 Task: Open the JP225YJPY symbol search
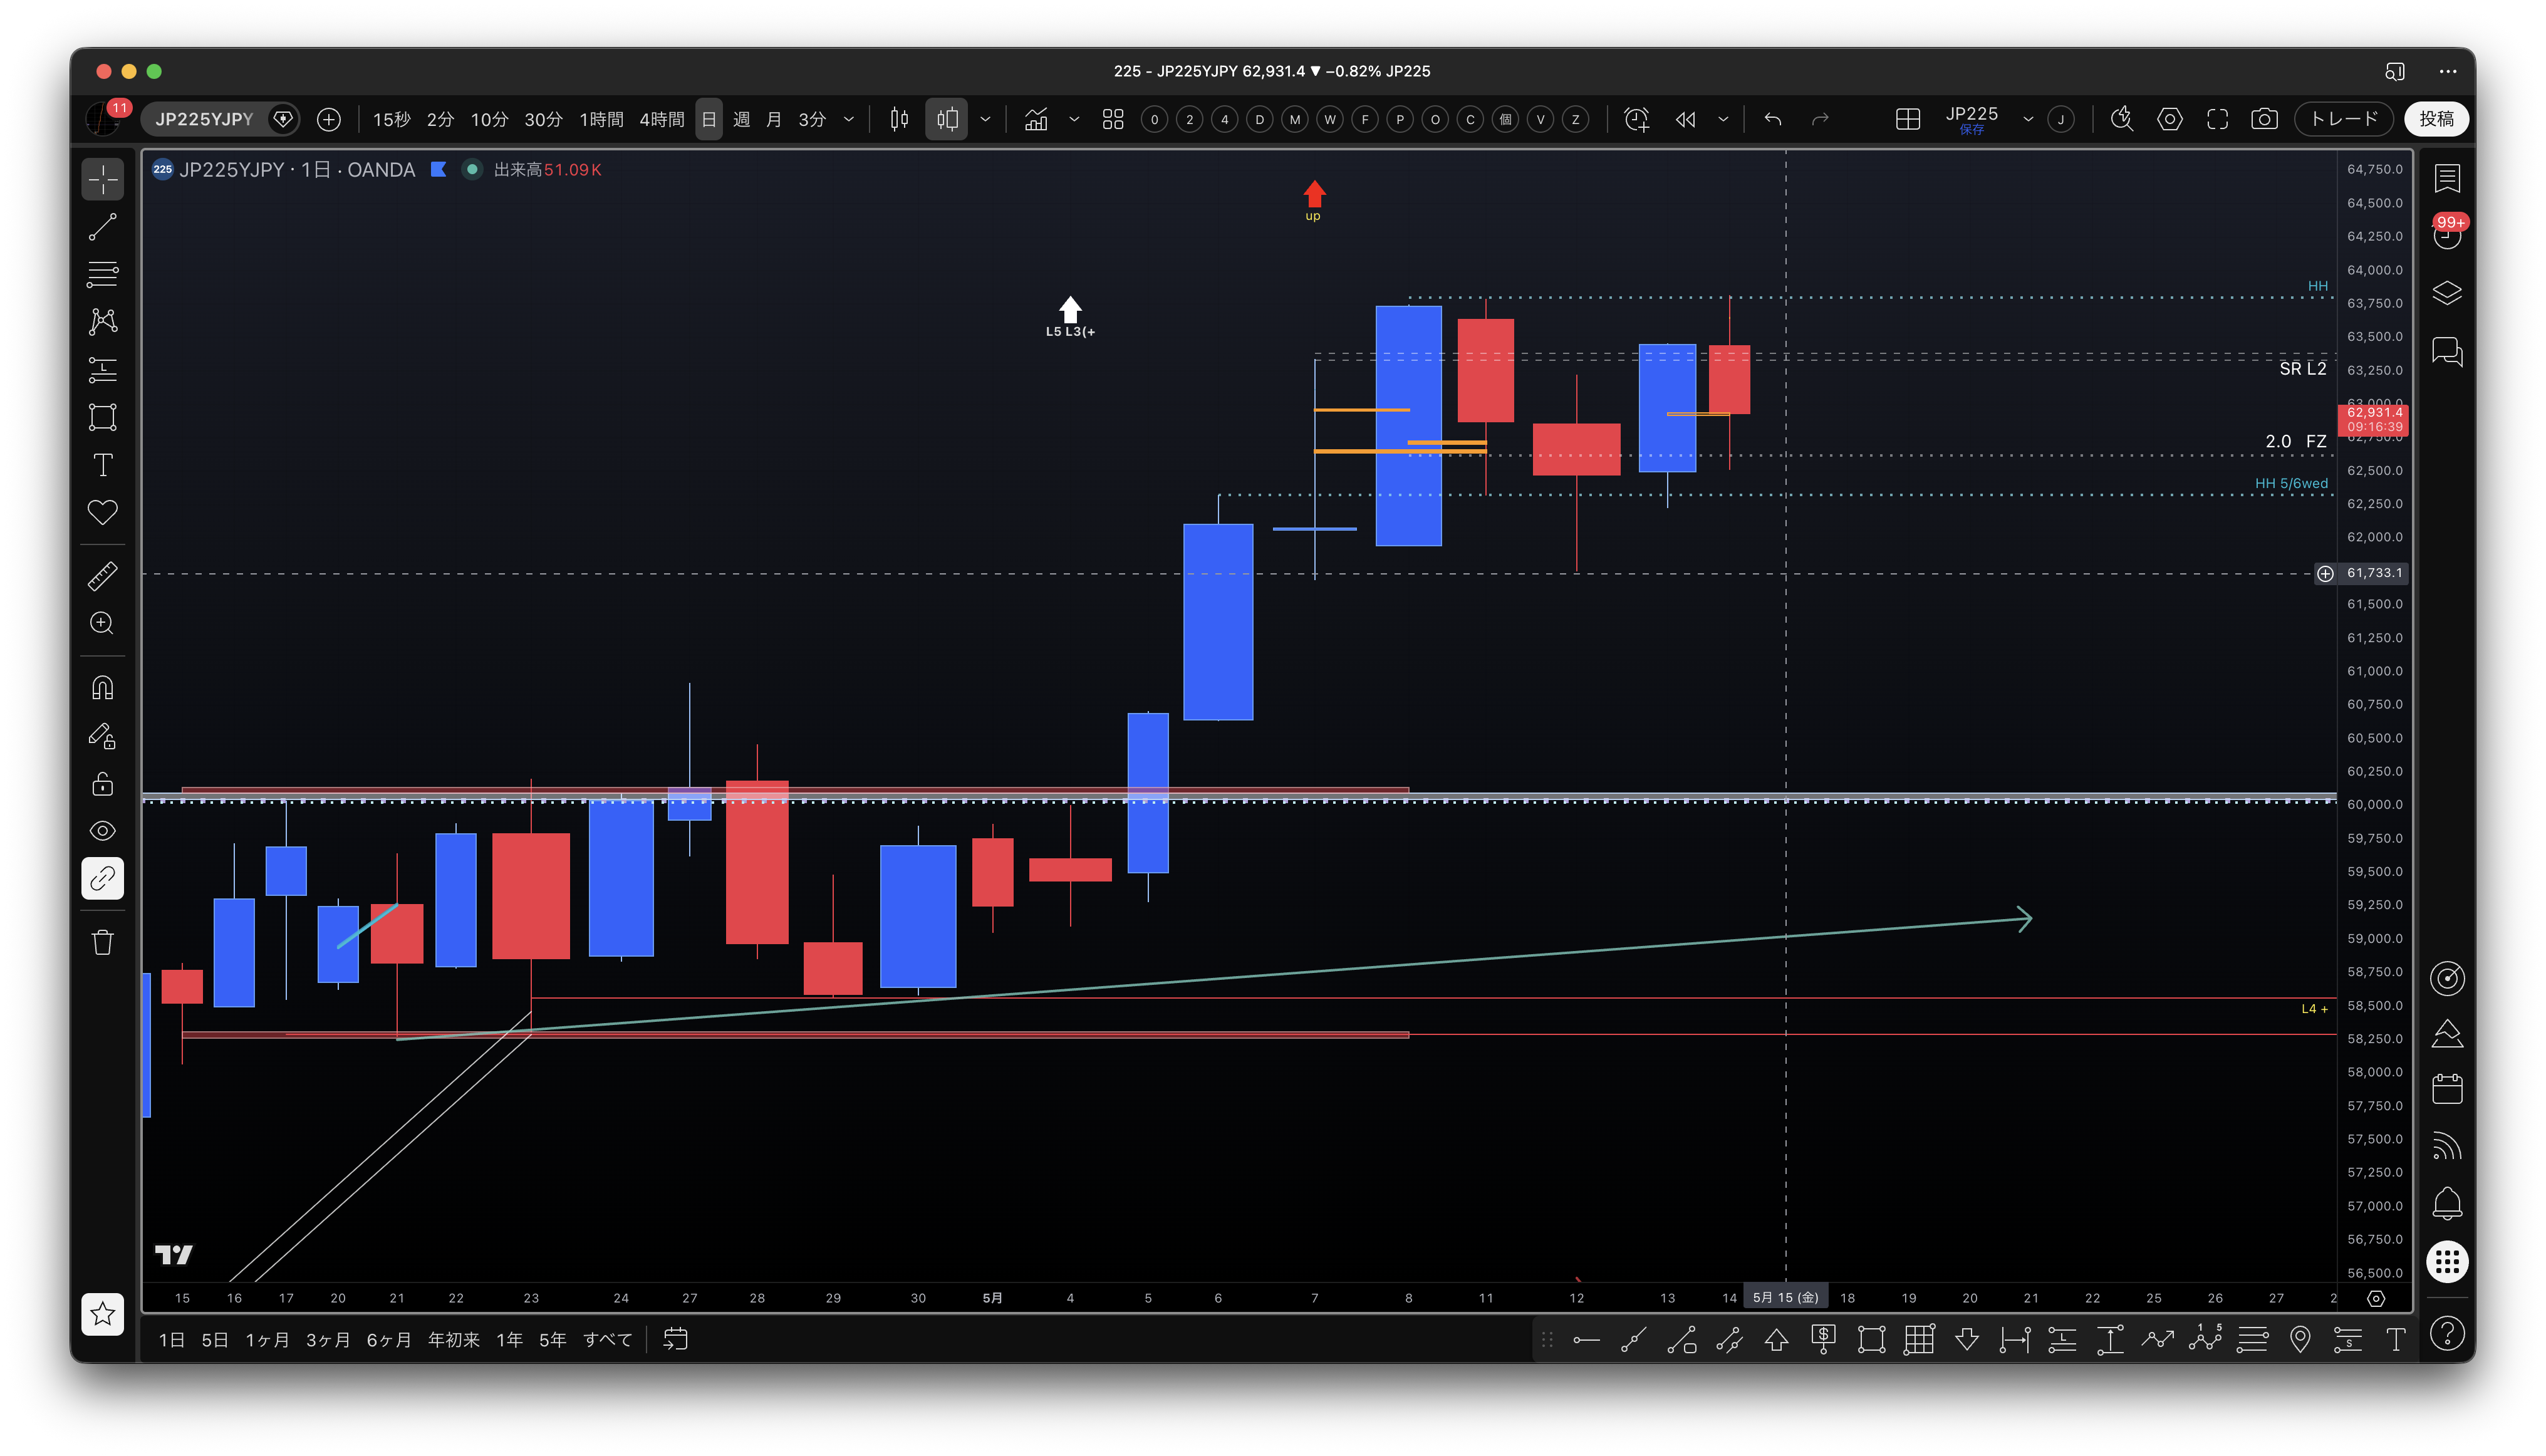(x=204, y=119)
